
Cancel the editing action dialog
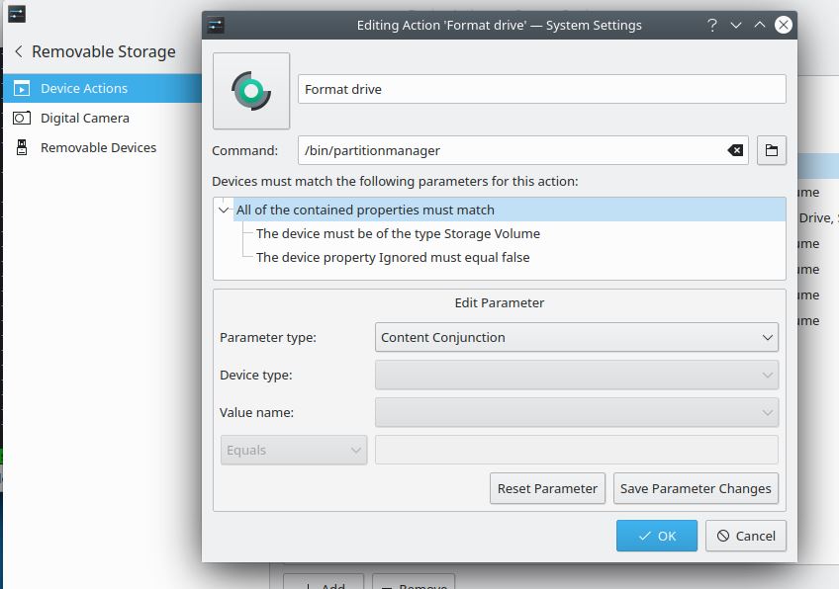click(746, 536)
